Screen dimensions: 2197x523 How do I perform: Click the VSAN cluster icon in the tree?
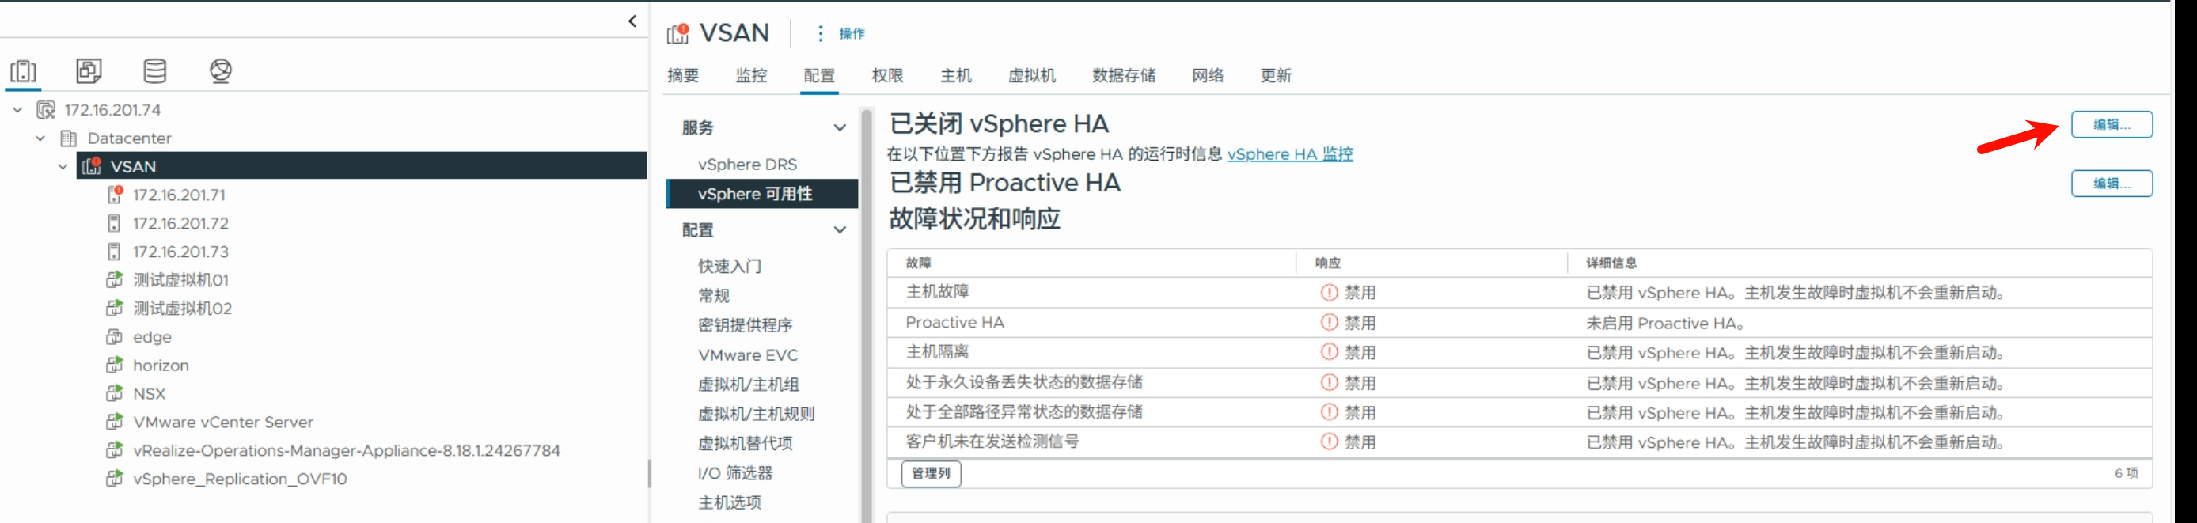91,165
